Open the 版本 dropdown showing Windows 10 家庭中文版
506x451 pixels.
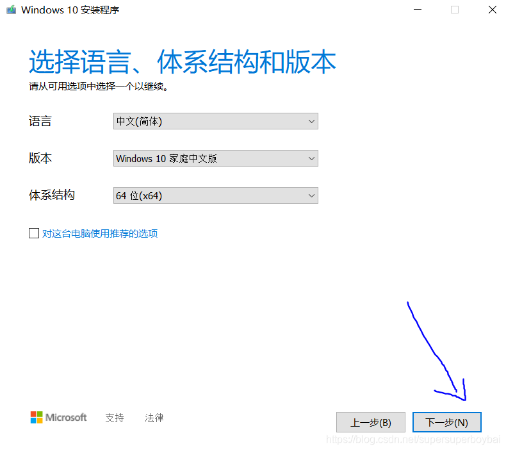click(216, 158)
